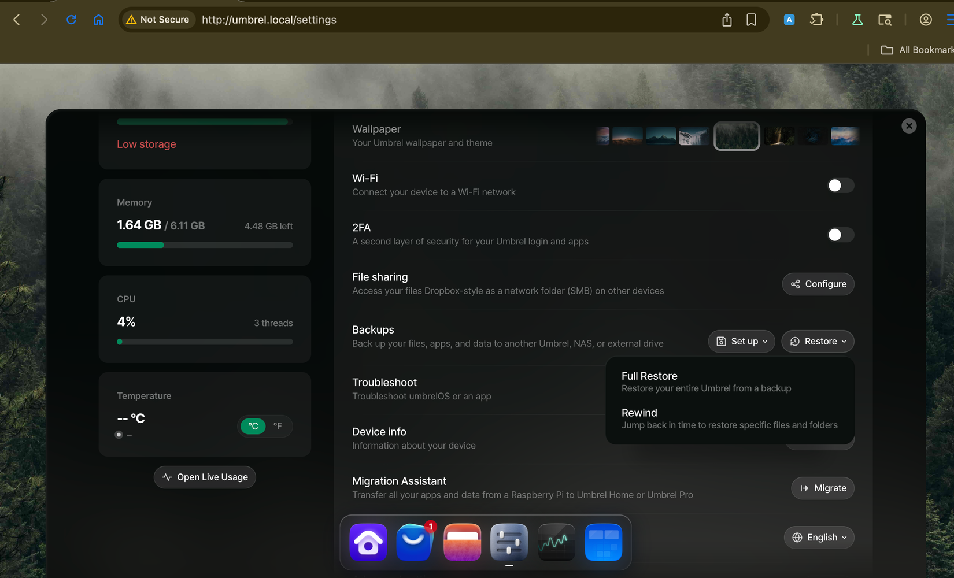Click the CPU usage progress bar
Screen dimensions: 954x578
(x=205, y=342)
